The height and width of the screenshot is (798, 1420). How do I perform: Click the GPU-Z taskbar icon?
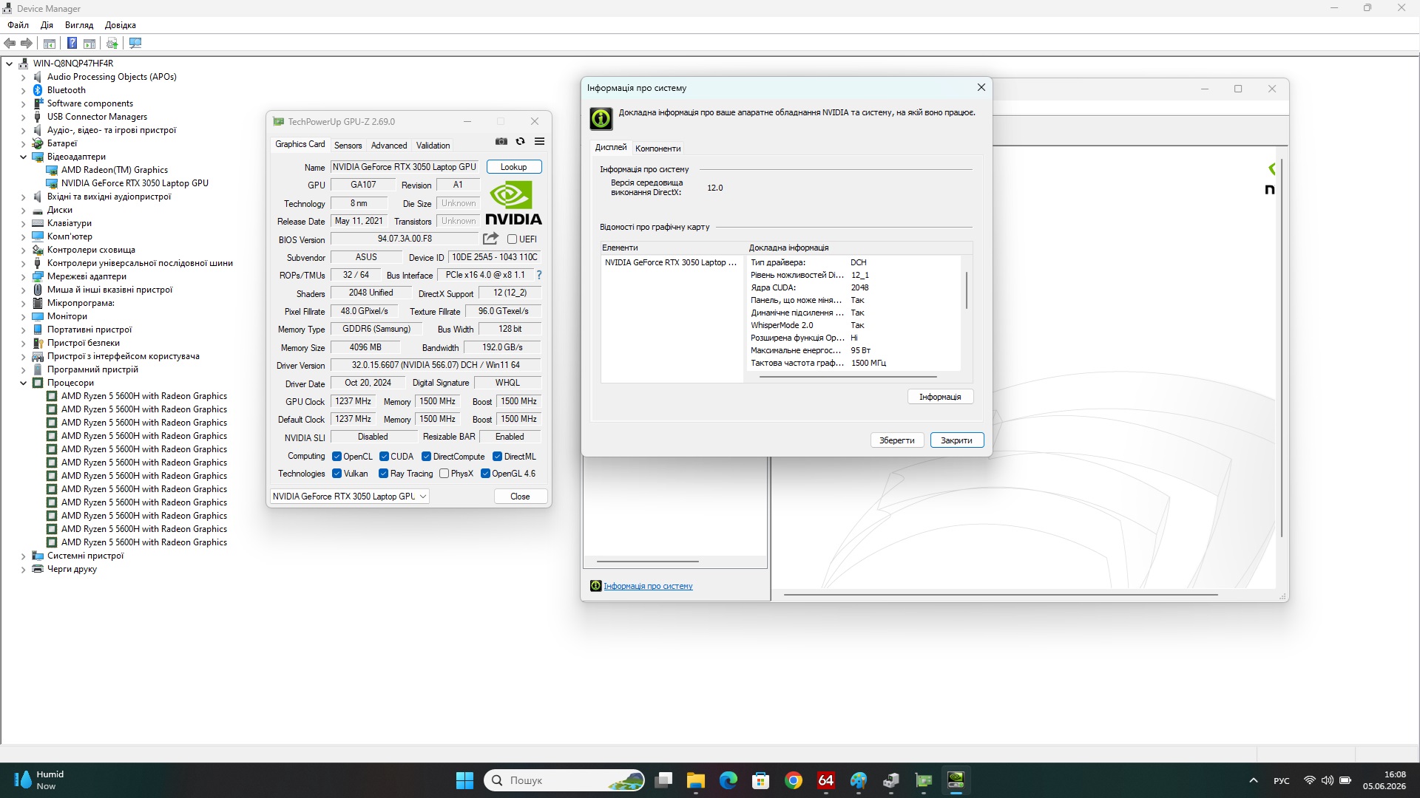pos(924,780)
